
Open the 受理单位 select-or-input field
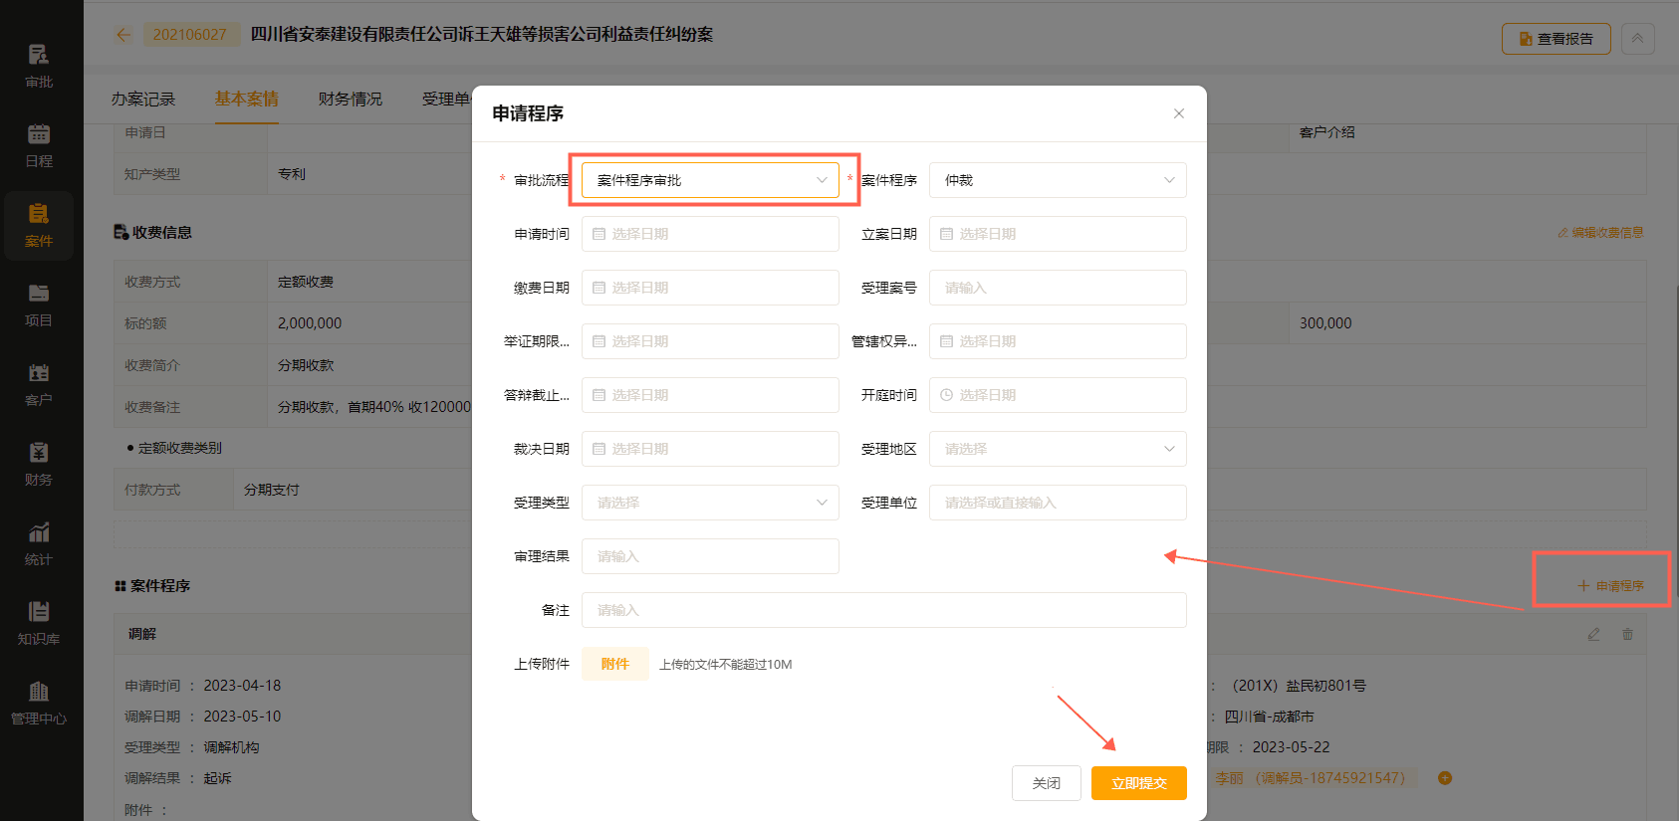[1058, 503]
